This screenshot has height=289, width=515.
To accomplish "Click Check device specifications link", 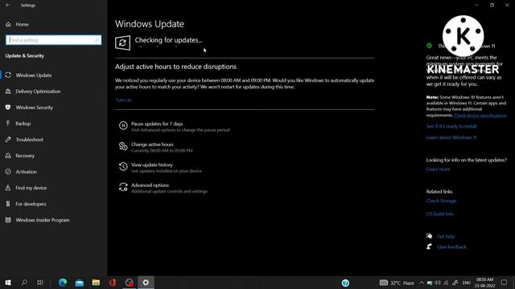I will point(480,116).
